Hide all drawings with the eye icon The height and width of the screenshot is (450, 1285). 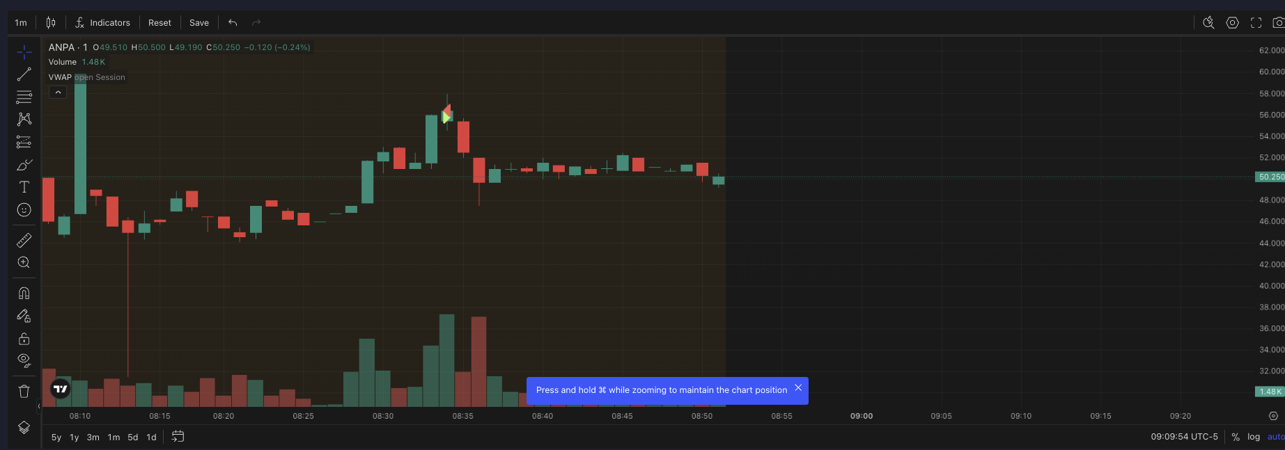24,360
